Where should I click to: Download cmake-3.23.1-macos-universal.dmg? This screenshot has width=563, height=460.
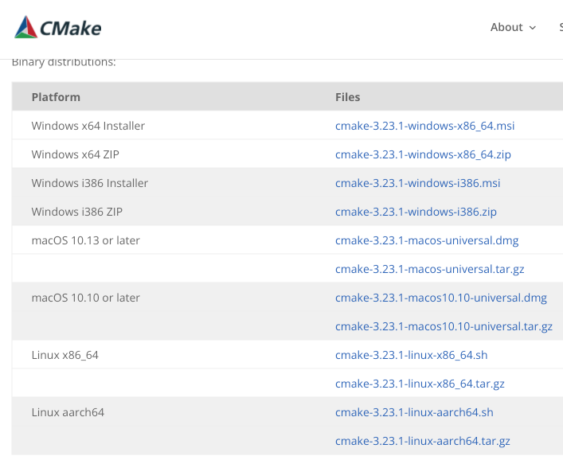(427, 241)
